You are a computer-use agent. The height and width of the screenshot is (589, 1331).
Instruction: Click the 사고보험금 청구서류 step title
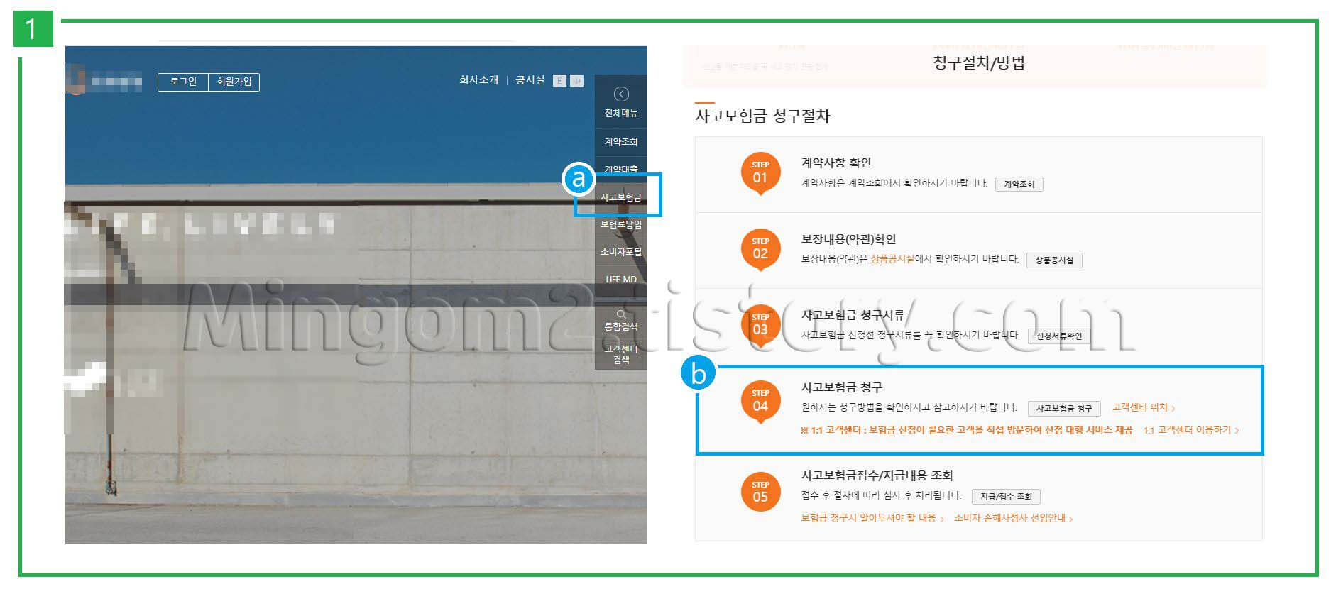point(853,314)
